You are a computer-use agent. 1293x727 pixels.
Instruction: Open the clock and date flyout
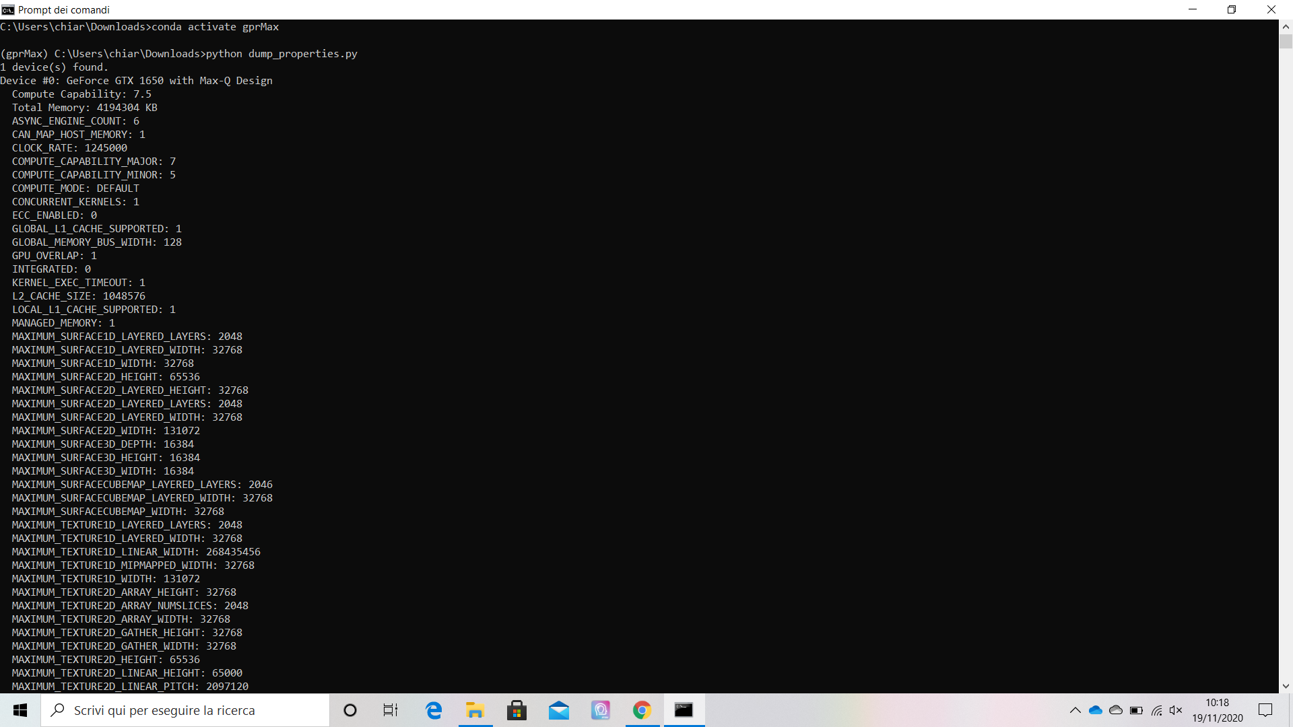[1217, 710]
